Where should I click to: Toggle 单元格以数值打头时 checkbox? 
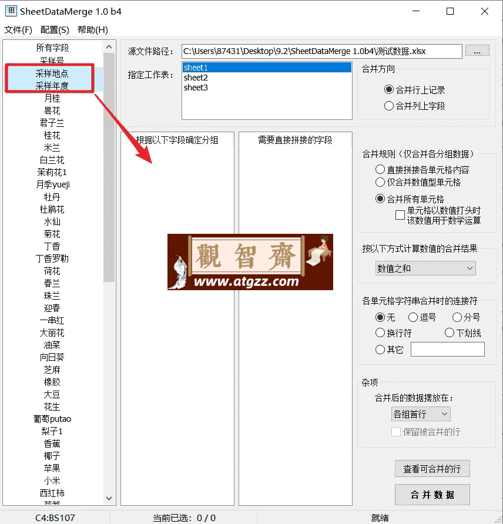pos(400,215)
